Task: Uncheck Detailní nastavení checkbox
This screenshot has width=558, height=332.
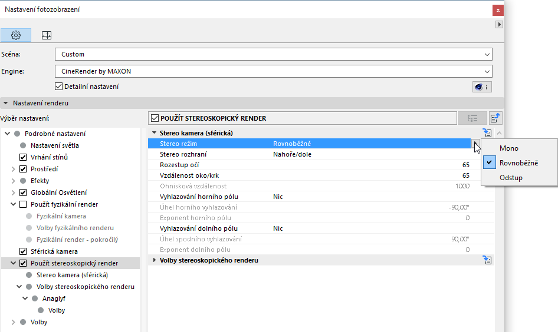Action: coord(58,87)
